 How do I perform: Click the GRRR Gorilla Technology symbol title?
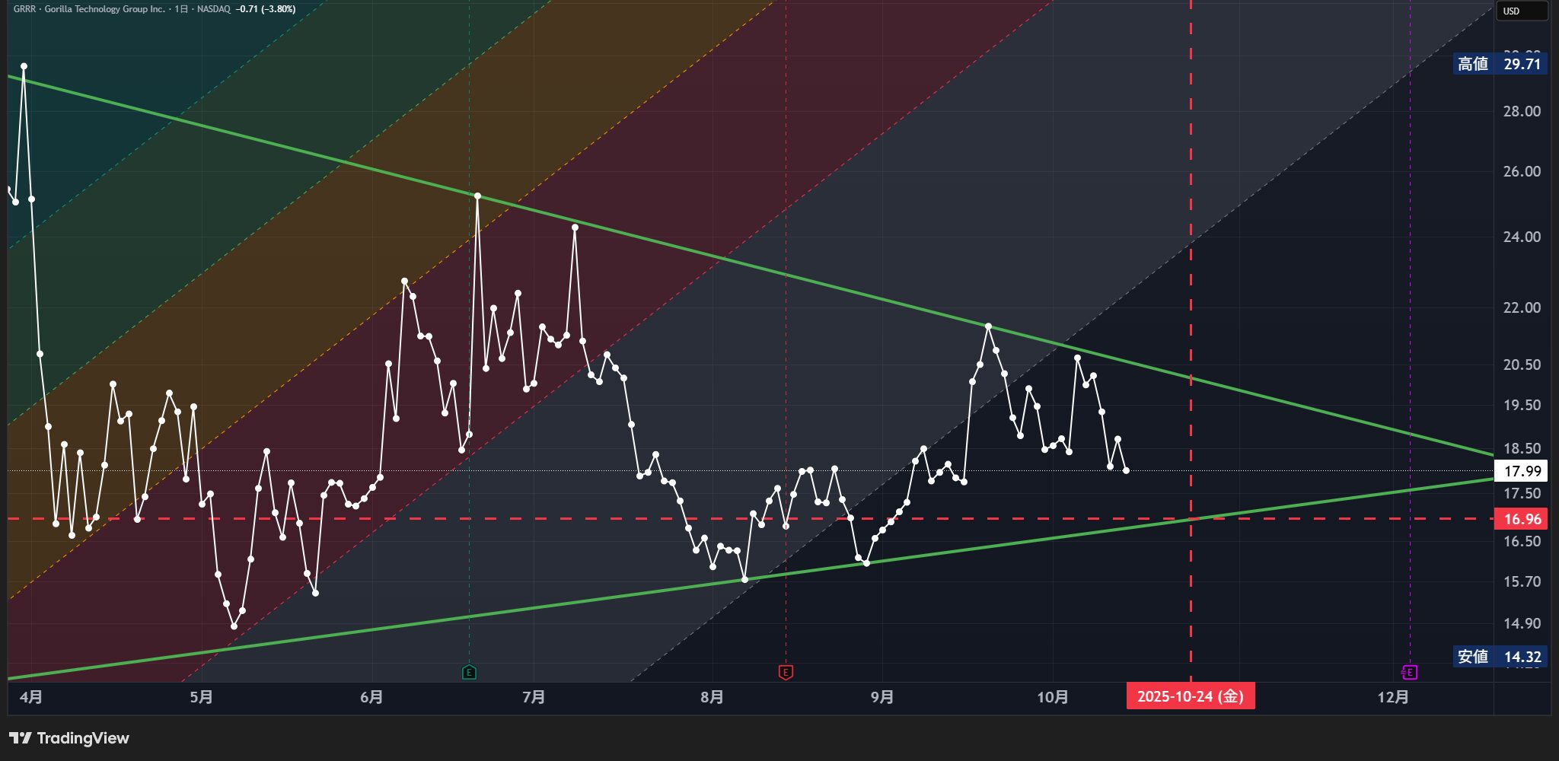click(88, 9)
